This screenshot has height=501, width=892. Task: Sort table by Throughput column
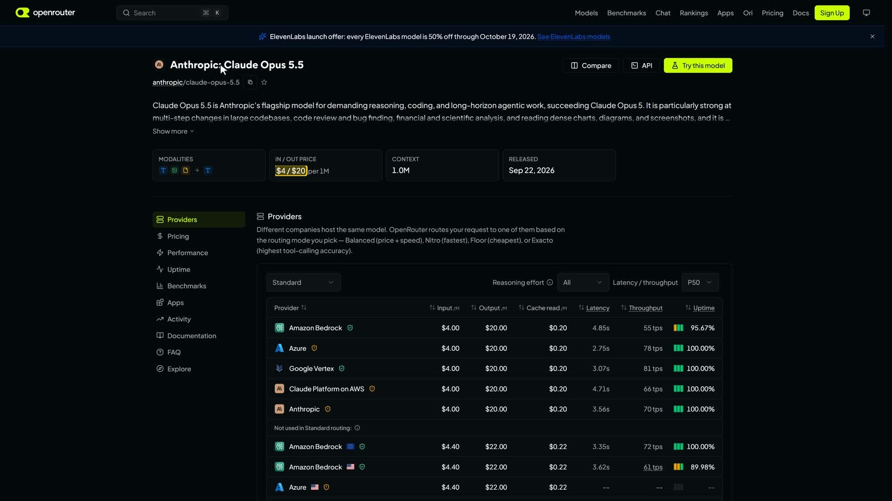click(642, 308)
